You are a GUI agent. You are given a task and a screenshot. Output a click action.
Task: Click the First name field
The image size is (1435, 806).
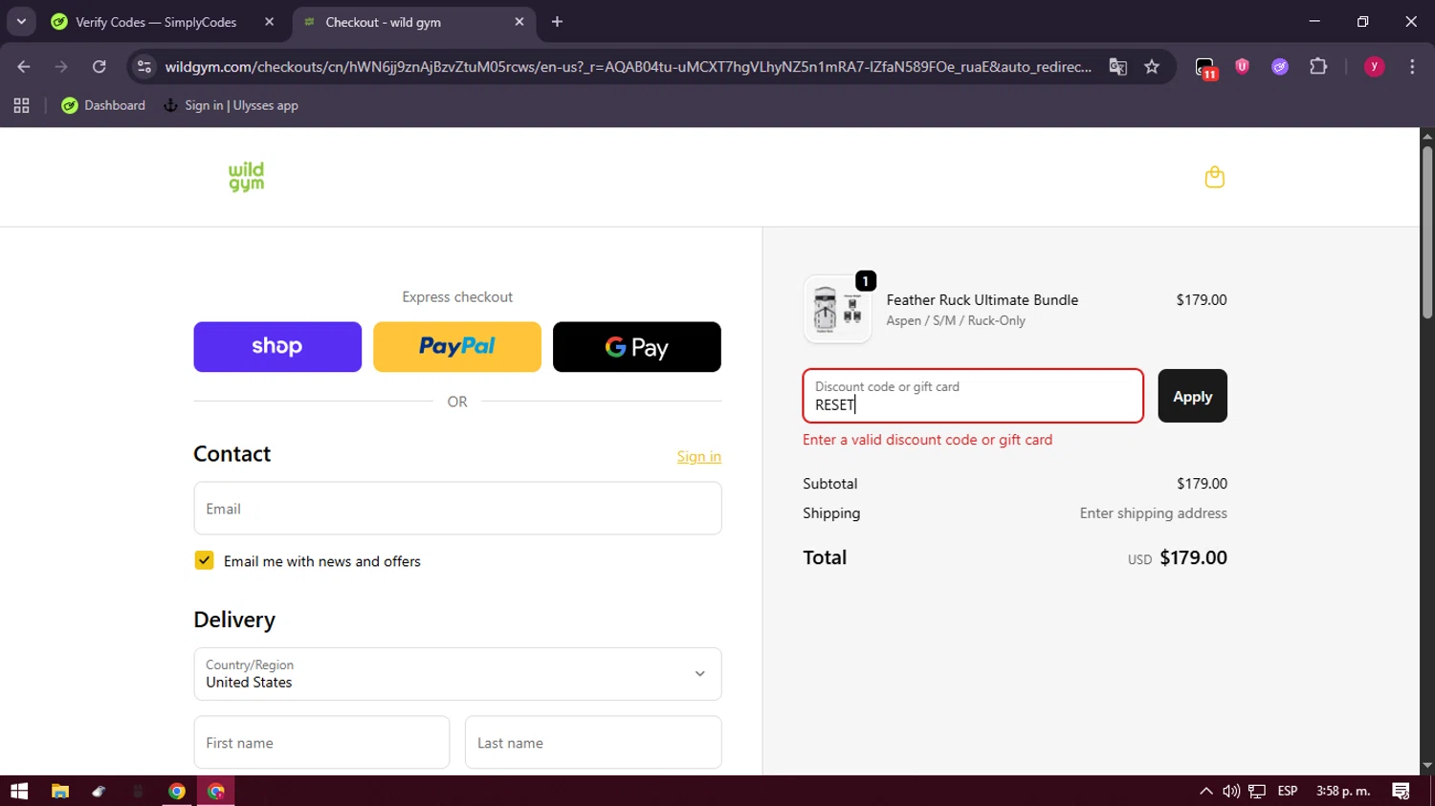[x=321, y=742]
